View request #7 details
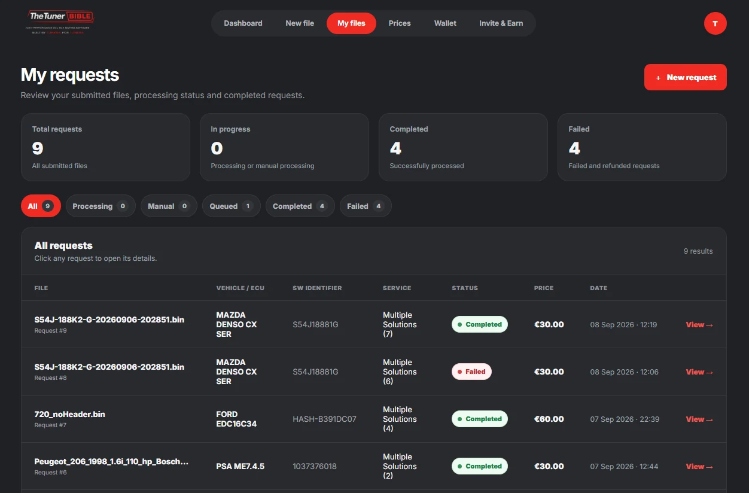The image size is (749, 493). [x=699, y=419]
